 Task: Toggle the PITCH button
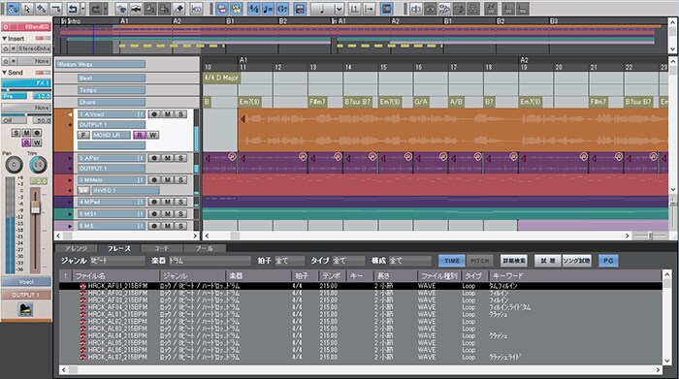coord(480,261)
